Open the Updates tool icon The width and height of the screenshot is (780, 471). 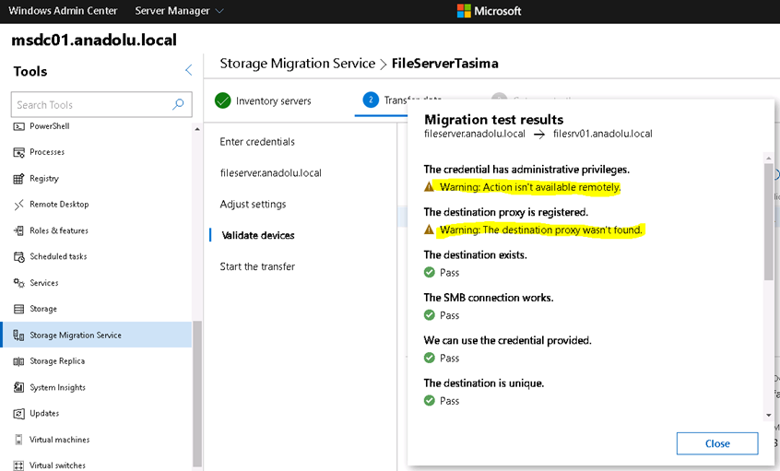point(19,413)
